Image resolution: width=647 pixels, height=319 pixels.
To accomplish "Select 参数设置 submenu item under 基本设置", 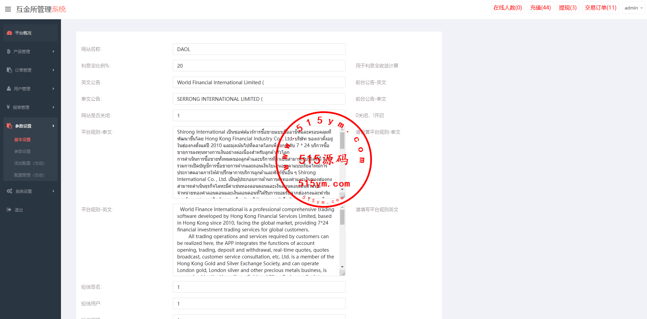I will [x=22, y=151].
